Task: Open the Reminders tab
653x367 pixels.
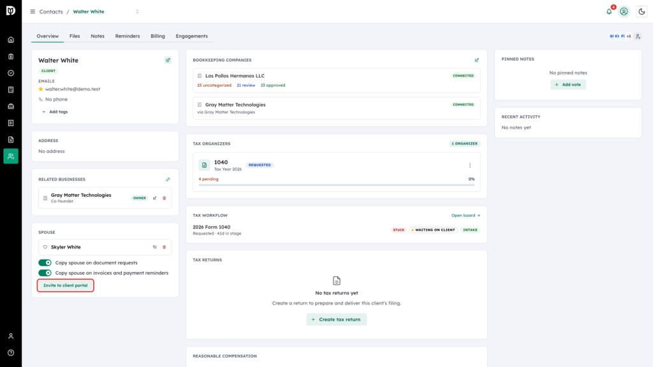Action: 128,36
